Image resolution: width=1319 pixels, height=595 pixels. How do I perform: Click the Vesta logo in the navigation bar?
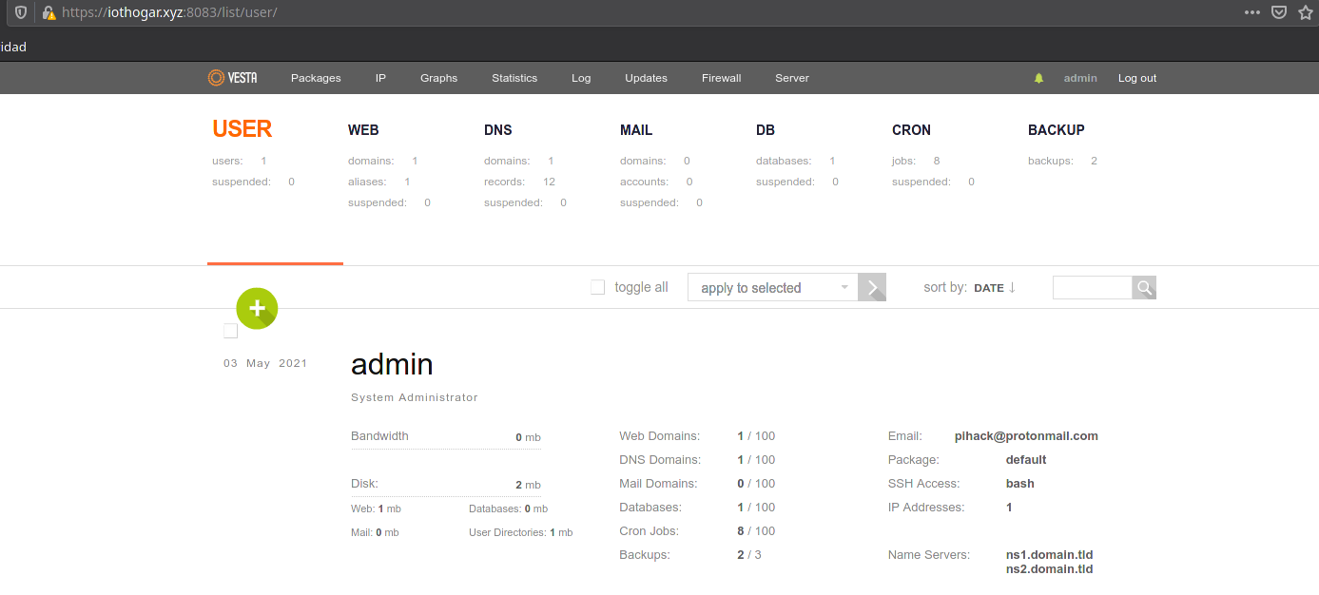tap(232, 77)
